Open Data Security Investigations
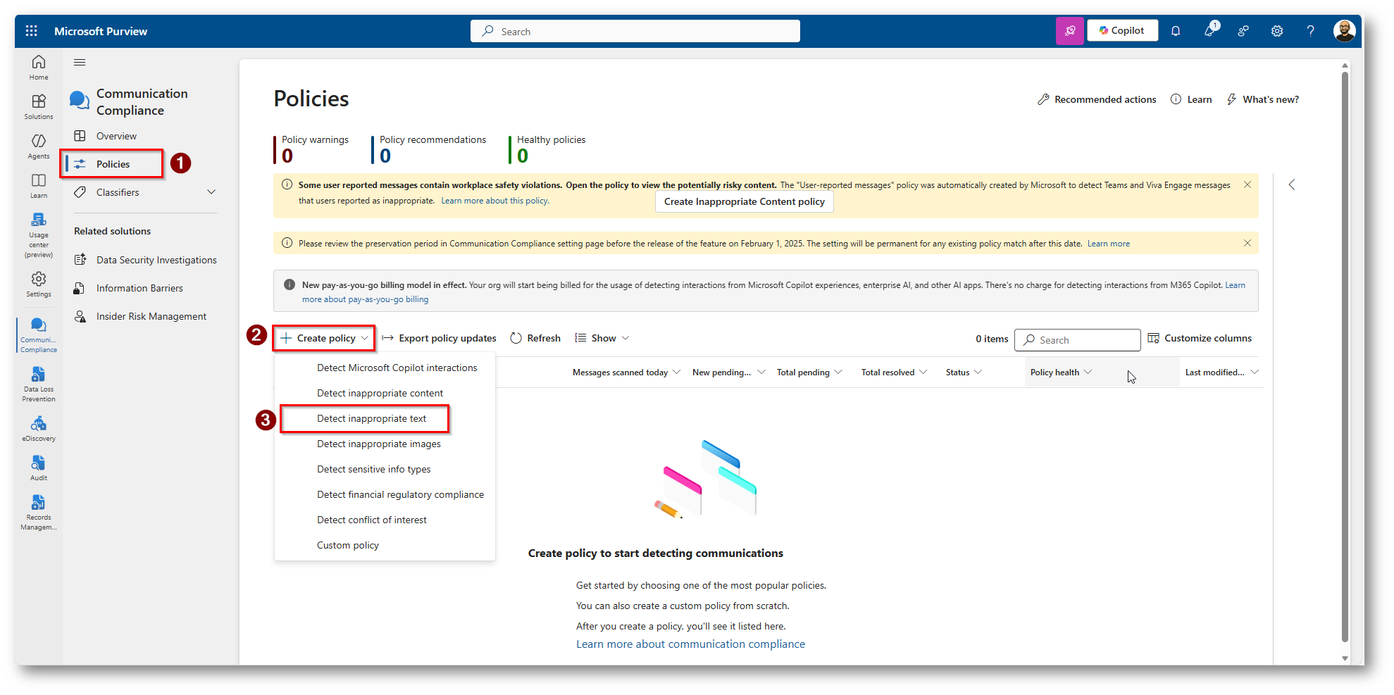 (x=144, y=260)
